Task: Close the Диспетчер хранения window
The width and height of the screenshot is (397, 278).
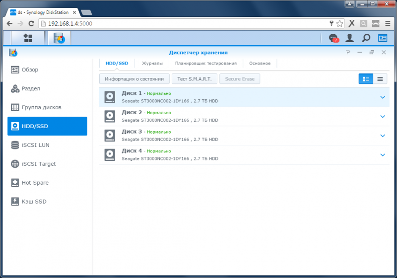Action: pos(384,52)
